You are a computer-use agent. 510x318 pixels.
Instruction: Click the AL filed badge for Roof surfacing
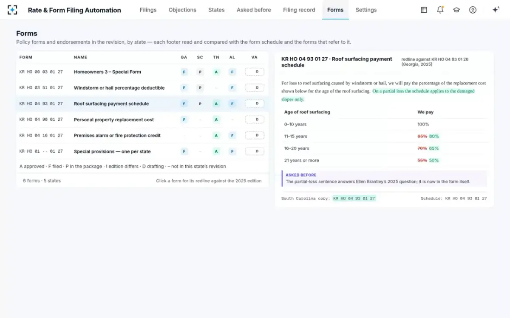coord(232,103)
